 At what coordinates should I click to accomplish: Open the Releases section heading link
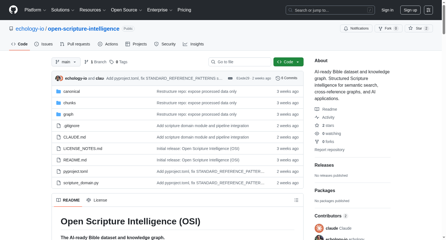(x=324, y=165)
